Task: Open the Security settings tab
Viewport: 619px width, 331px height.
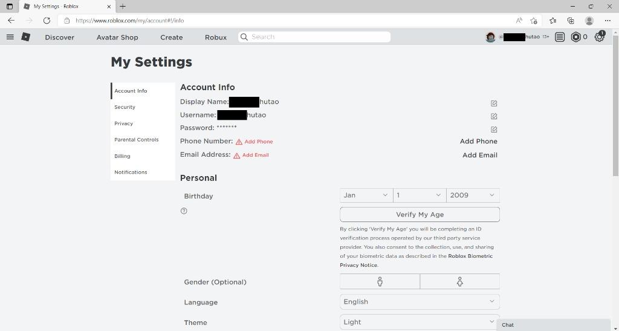Action: [143, 107]
